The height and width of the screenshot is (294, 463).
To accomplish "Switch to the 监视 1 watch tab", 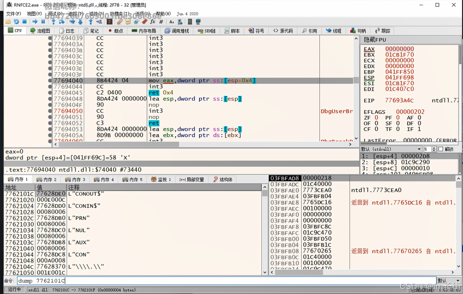I will click(x=161, y=179).
